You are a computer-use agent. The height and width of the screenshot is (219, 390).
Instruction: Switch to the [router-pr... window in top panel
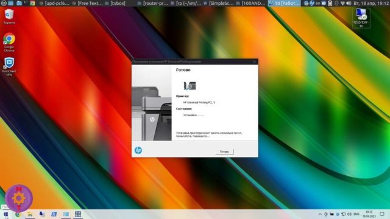[x=153, y=3]
